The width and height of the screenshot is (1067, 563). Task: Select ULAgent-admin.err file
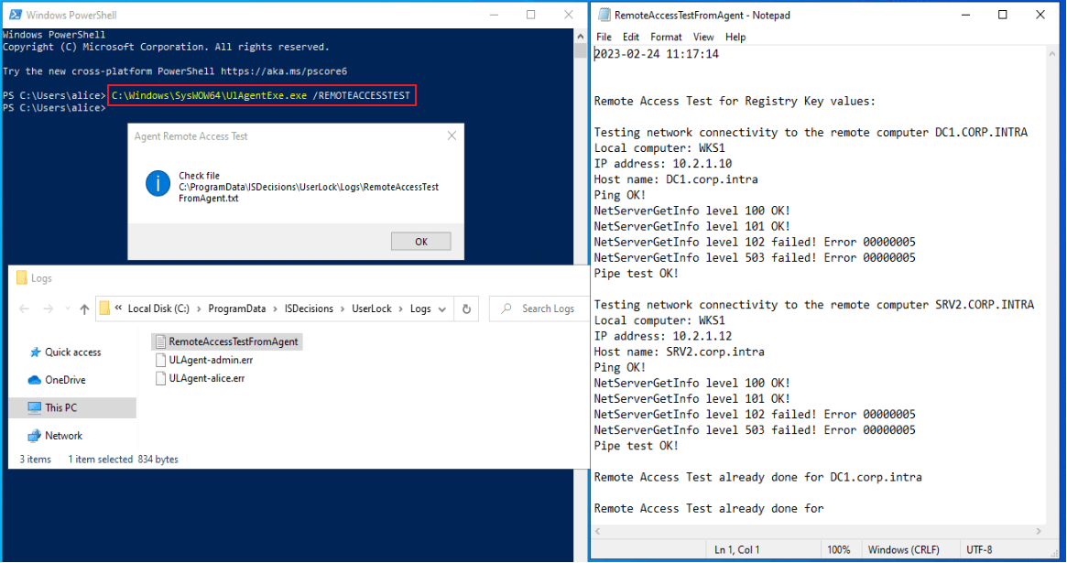(x=211, y=360)
